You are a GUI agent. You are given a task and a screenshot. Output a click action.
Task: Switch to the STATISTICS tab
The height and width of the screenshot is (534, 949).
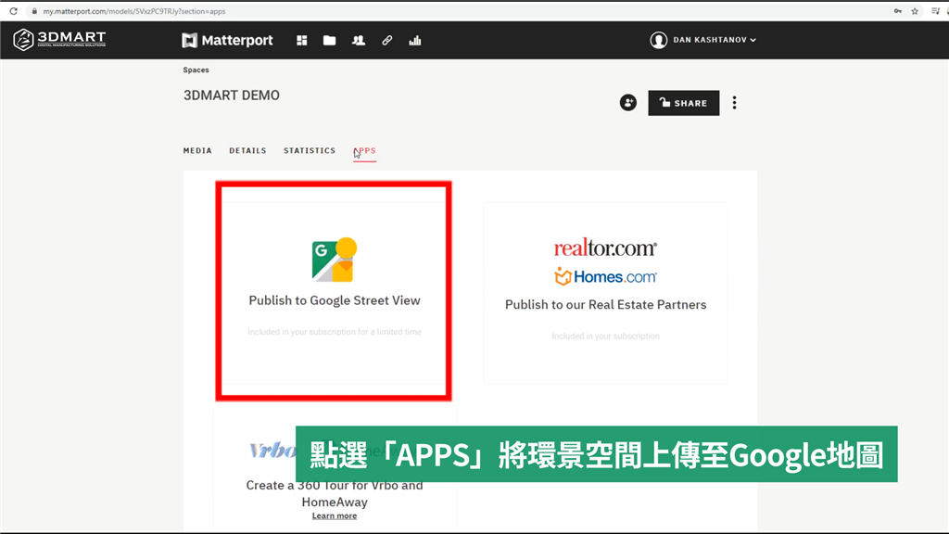point(310,151)
